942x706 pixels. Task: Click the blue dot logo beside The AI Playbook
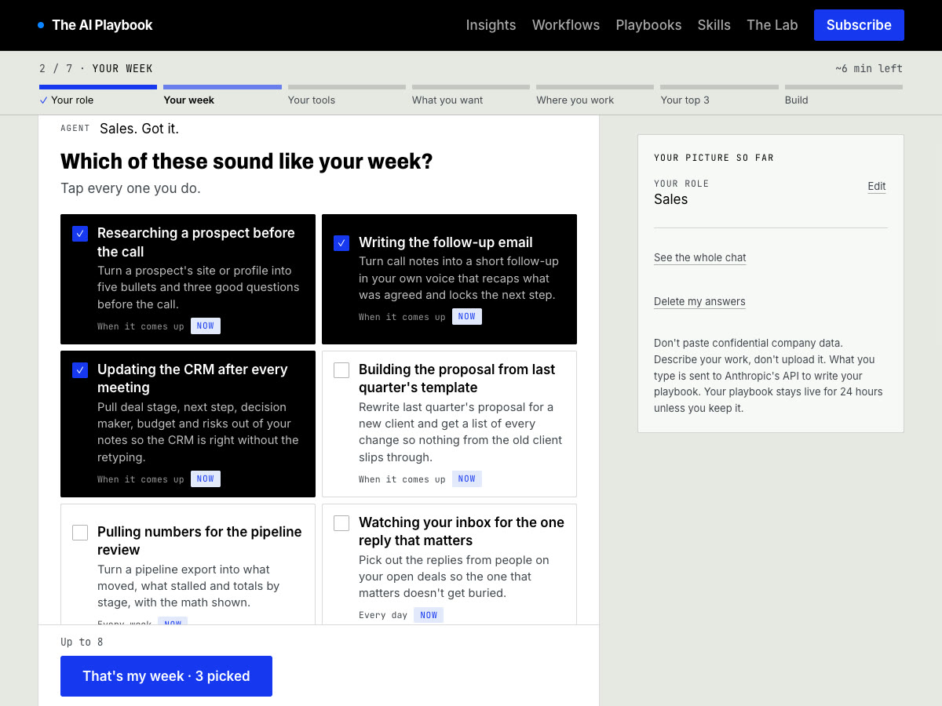[41, 25]
